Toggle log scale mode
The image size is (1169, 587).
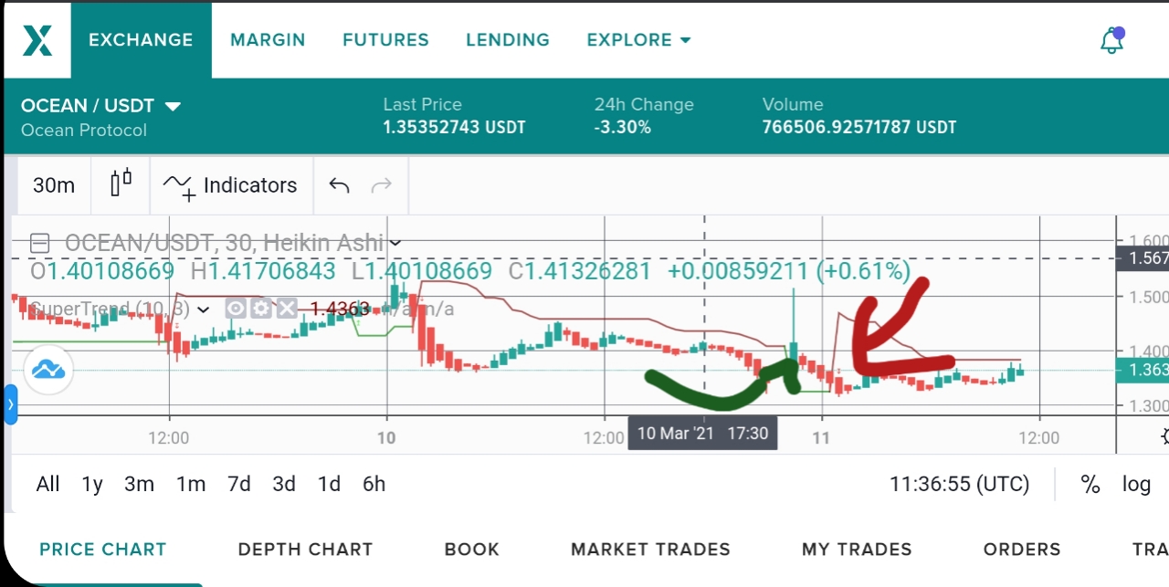(1136, 485)
